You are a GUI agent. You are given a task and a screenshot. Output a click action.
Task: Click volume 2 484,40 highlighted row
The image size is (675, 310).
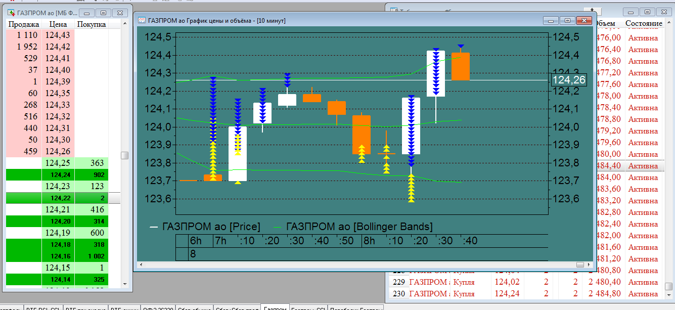pos(608,166)
